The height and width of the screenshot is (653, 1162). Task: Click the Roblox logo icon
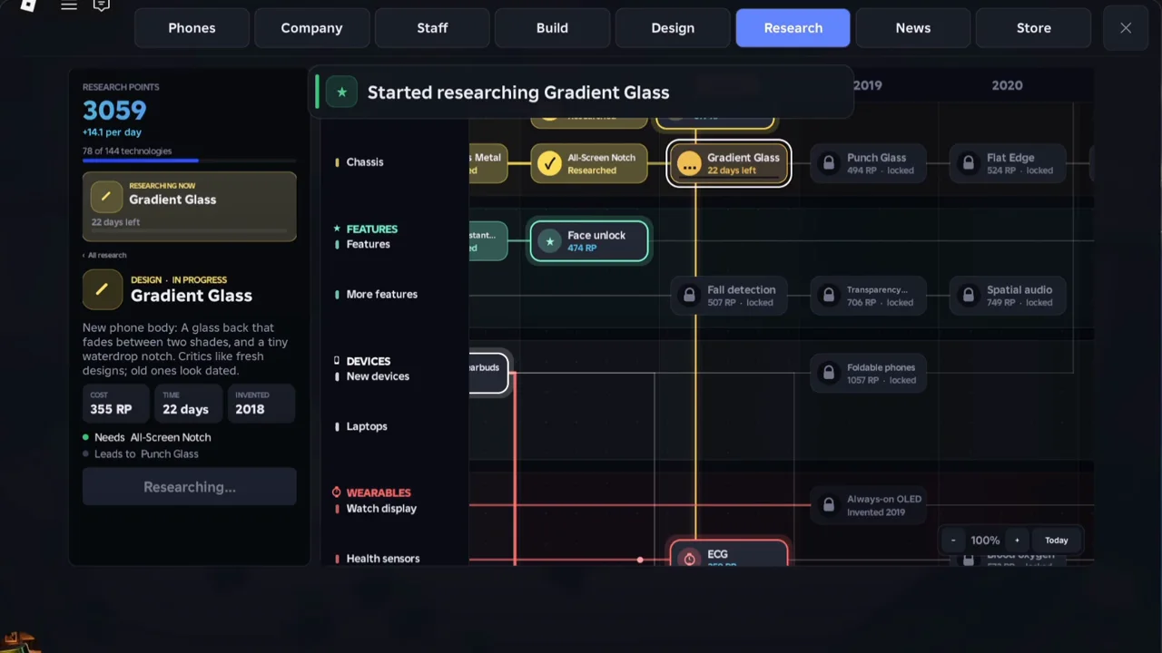click(28, 5)
